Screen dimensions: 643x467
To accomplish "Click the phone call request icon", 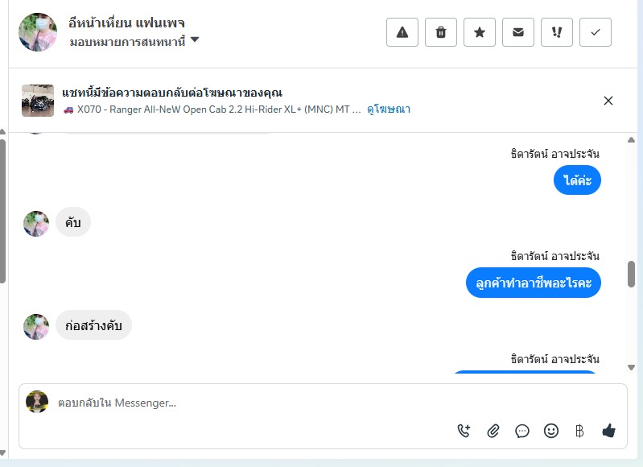I will coord(464,431).
